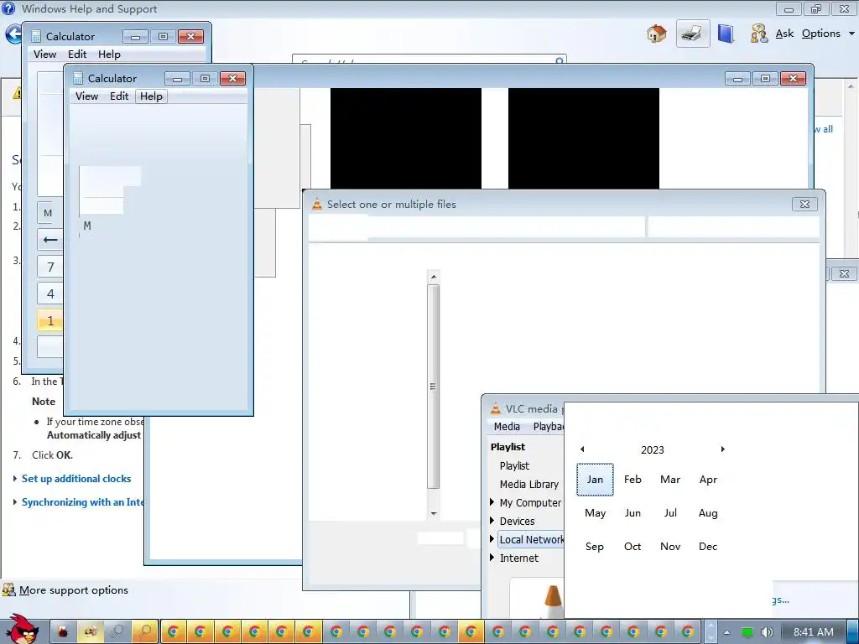Open View menu in back Calculator window
The height and width of the screenshot is (644, 859).
pos(45,55)
